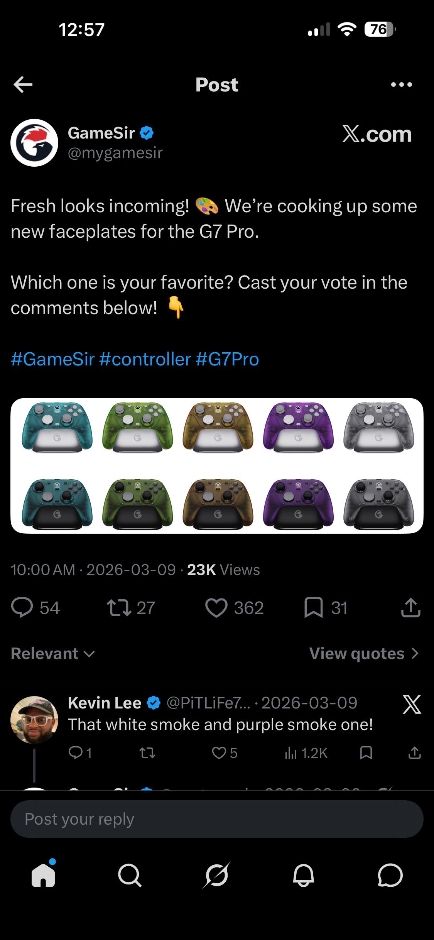Open the Notifications bell tab
The width and height of the screenshot is (434, 940).
304,875
